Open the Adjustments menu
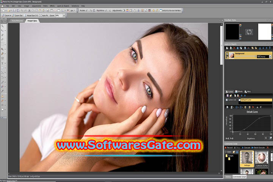Image resolution: width=273 pixels, height=182 pixels. [x=36, y=6]
